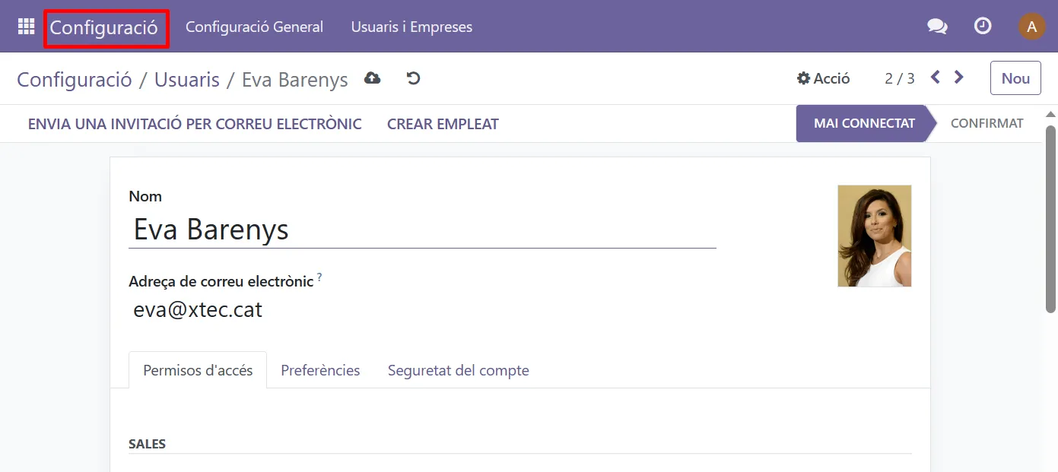The image size is (1058, 472).
Task: Click the Eva Barenys name field
Action: pos(422,230)
